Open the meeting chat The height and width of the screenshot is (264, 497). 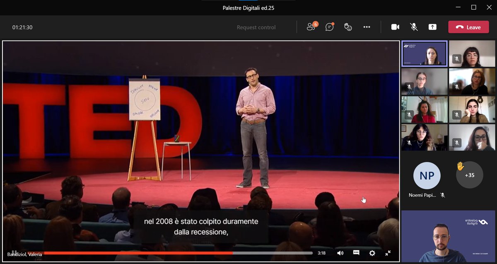coord(330,27)
